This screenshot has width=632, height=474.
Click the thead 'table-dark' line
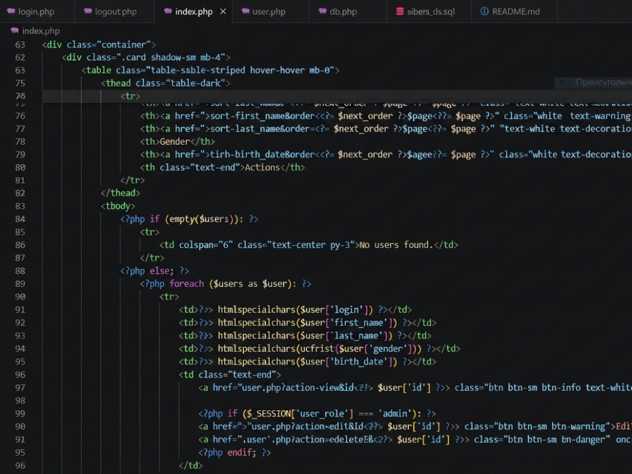[165, 83]
